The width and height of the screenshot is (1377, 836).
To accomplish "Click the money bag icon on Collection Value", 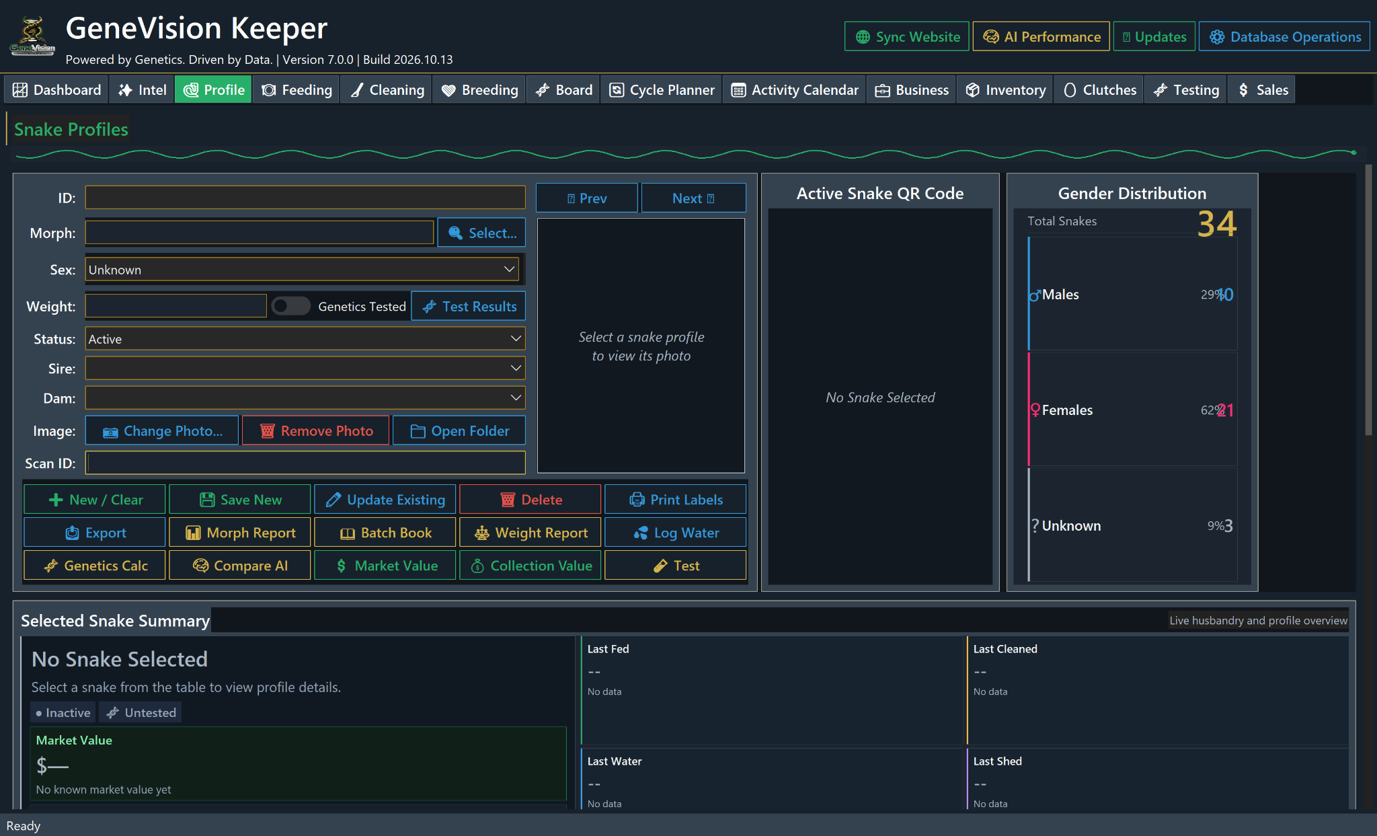I will [477, 566].
